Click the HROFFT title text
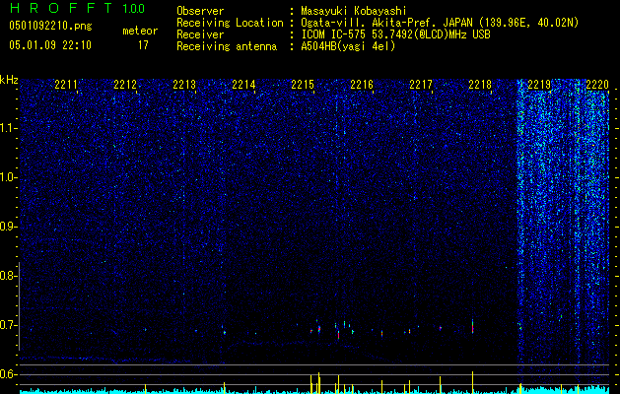 click(x=61, y=8)
